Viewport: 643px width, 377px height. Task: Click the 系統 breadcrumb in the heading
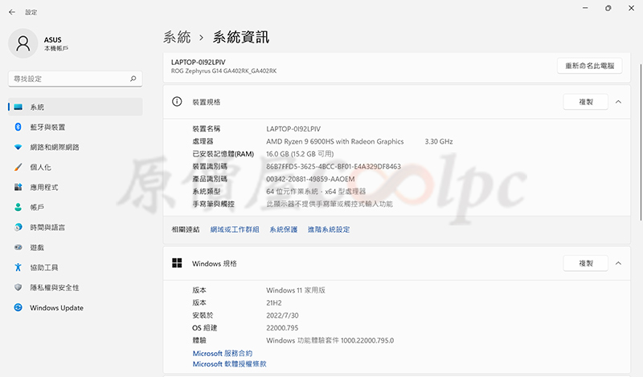pyautogui.click(x=177, y=37)
